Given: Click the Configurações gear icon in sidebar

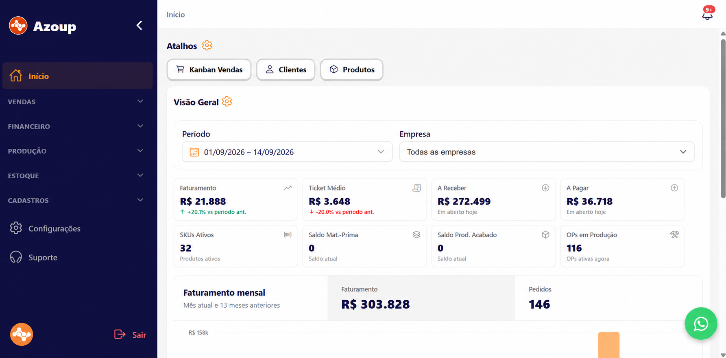Looking at the screenshot, I should tap(16, 228).
